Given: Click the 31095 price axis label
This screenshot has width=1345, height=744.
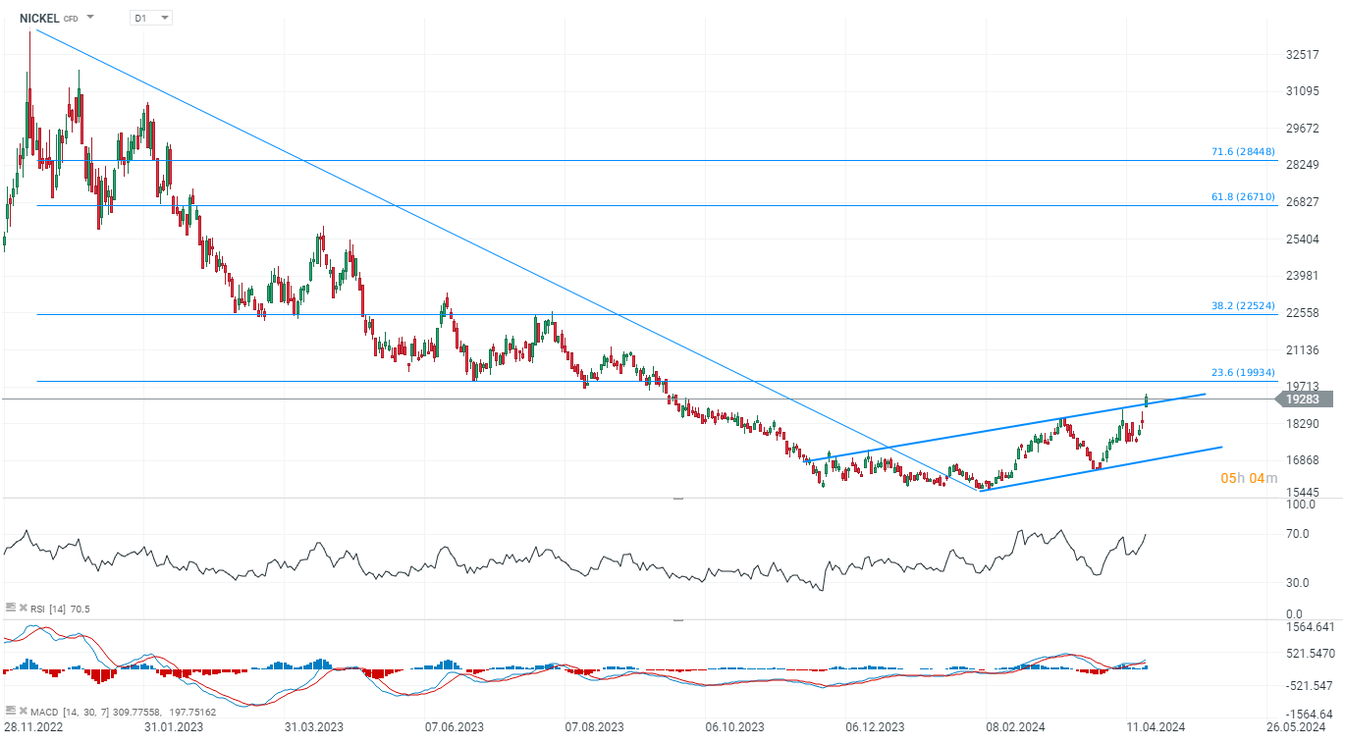Looking at the screenshot, I should (1303, 91).
